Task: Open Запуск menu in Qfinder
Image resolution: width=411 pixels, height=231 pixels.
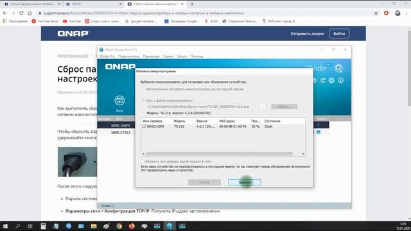Action: point(182,56)
